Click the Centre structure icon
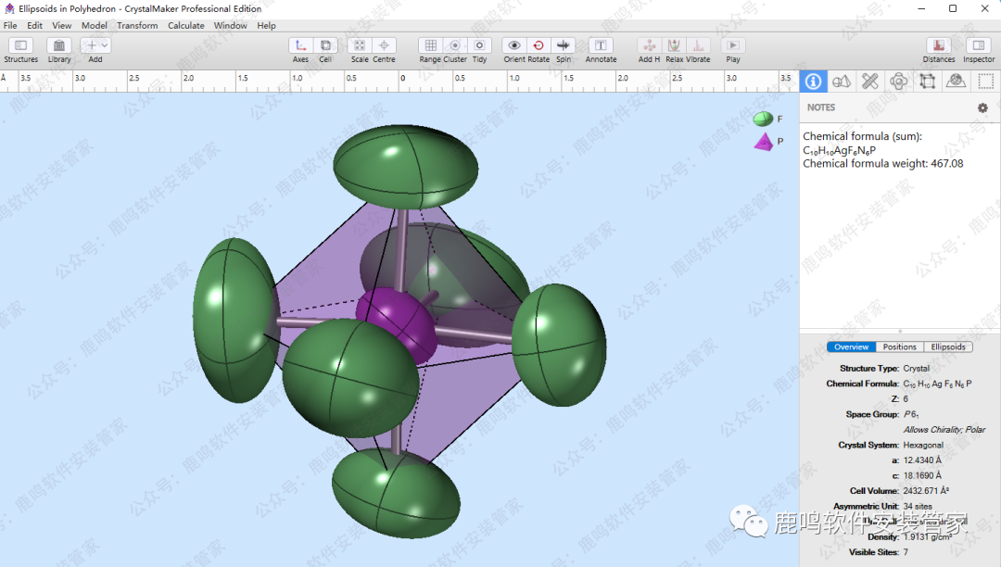Screen dimensions: 1001x567 [x=384, y=45]
